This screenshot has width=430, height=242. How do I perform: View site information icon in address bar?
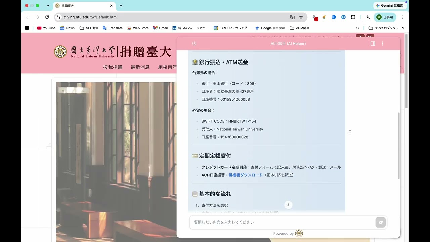[59, 17]
